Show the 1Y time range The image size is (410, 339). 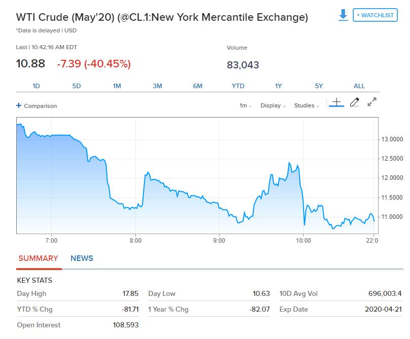click(x=278, y=86)
